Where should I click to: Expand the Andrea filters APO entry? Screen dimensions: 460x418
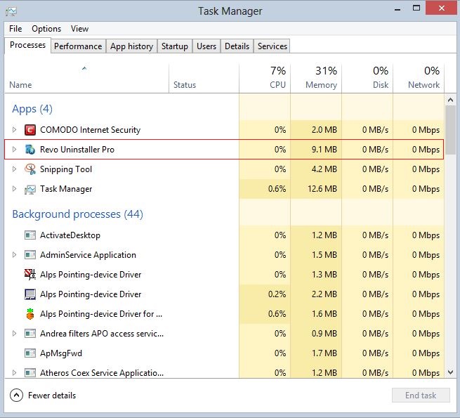[14, 334]
